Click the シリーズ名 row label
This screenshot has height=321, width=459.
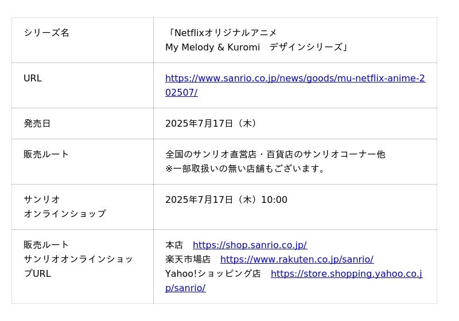[46, 33]
